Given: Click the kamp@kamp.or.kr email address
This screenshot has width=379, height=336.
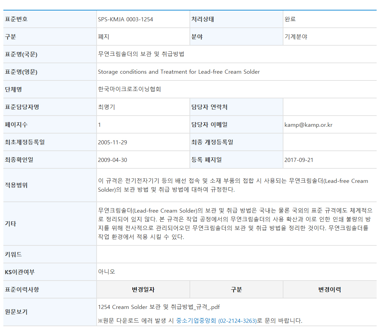Looking at the screenshot, I should tap(308, 125).
